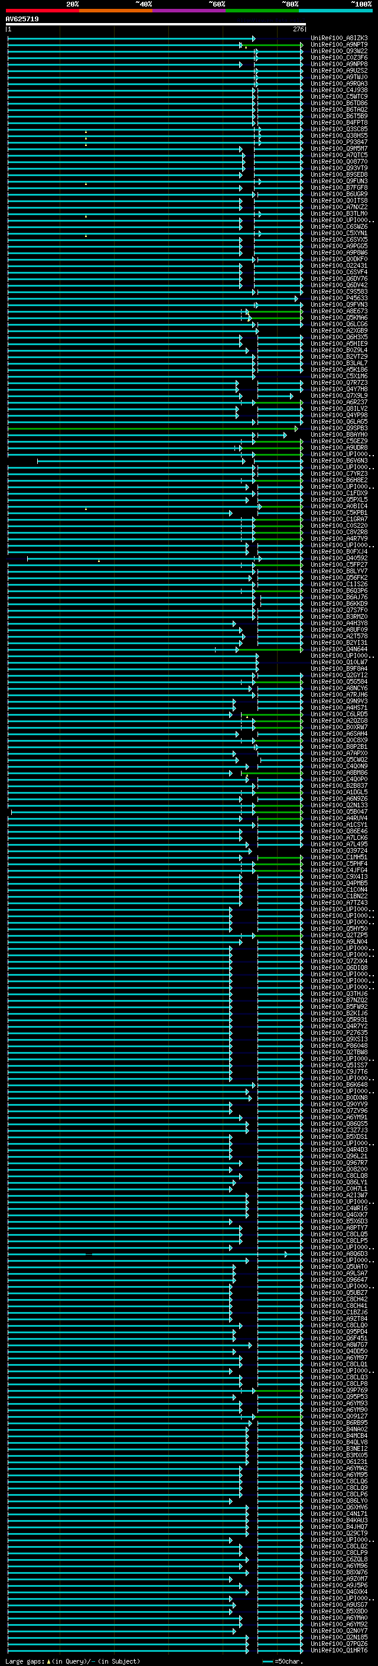This screenshot has height=1666, width=378.
Task: Select the UniRef100_B6Q3P6 label
Action: pos(339,590)
